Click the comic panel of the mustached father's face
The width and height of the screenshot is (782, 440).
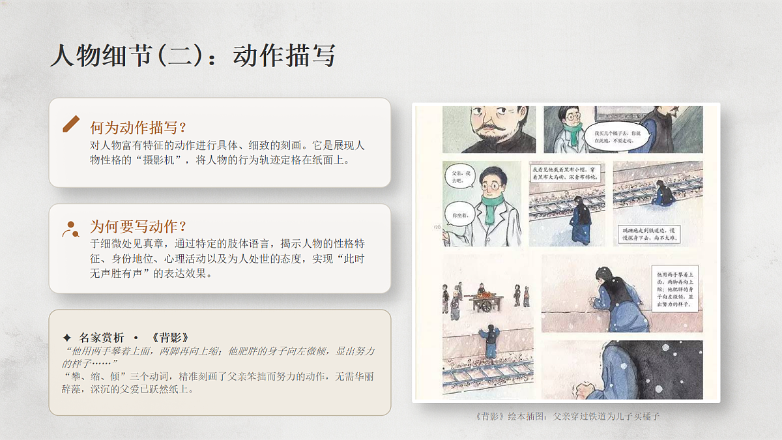point(489,129)
